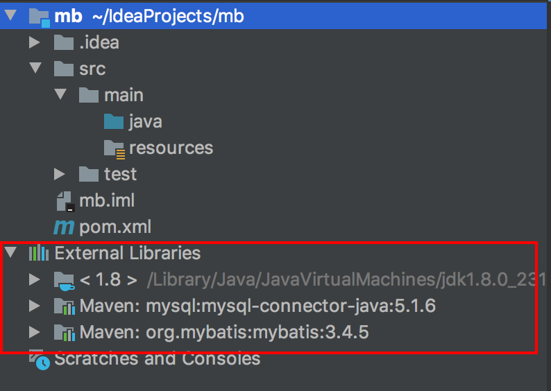Expand the test folder arrow
The width and height of the screenshot is (551, 391).
coord(60,174)
